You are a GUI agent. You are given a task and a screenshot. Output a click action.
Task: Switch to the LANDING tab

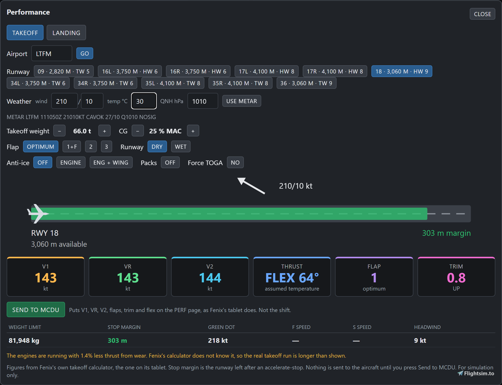[x=66, y=33]
